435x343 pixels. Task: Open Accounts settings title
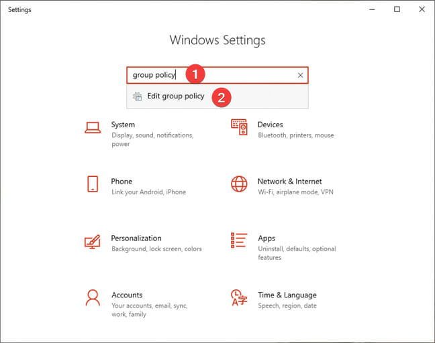(x=127, y=295)
